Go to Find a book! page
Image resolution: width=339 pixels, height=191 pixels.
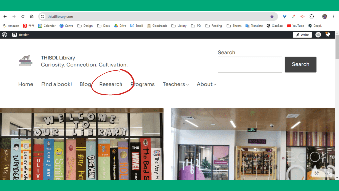56,84
